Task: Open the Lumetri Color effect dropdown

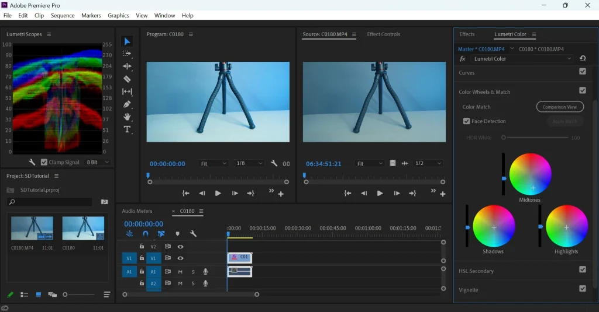Action: 522,59
